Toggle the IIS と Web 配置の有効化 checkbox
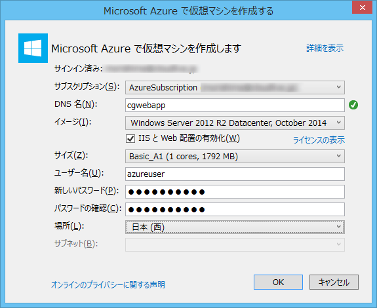Image resolution: width=377 pixels, height=308 pixels. click(130, 139)
